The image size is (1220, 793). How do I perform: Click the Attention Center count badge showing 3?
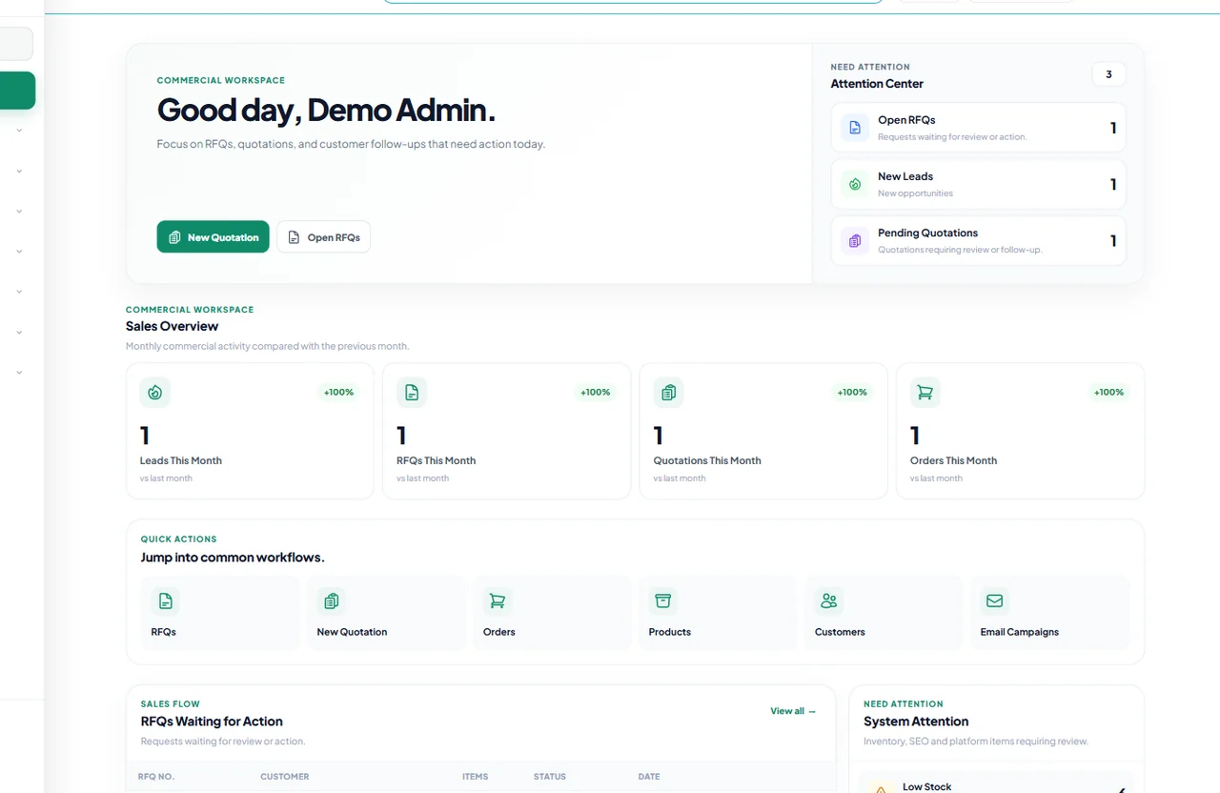pos(1108,74)
